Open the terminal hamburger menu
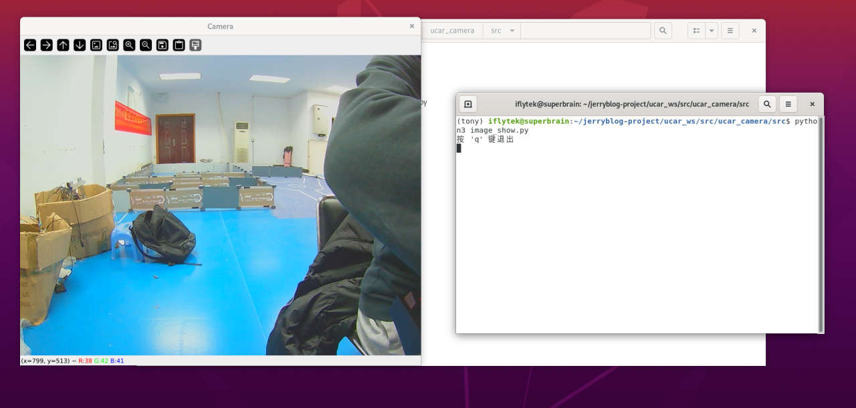The image size is (856, 408). click(788, 104)
